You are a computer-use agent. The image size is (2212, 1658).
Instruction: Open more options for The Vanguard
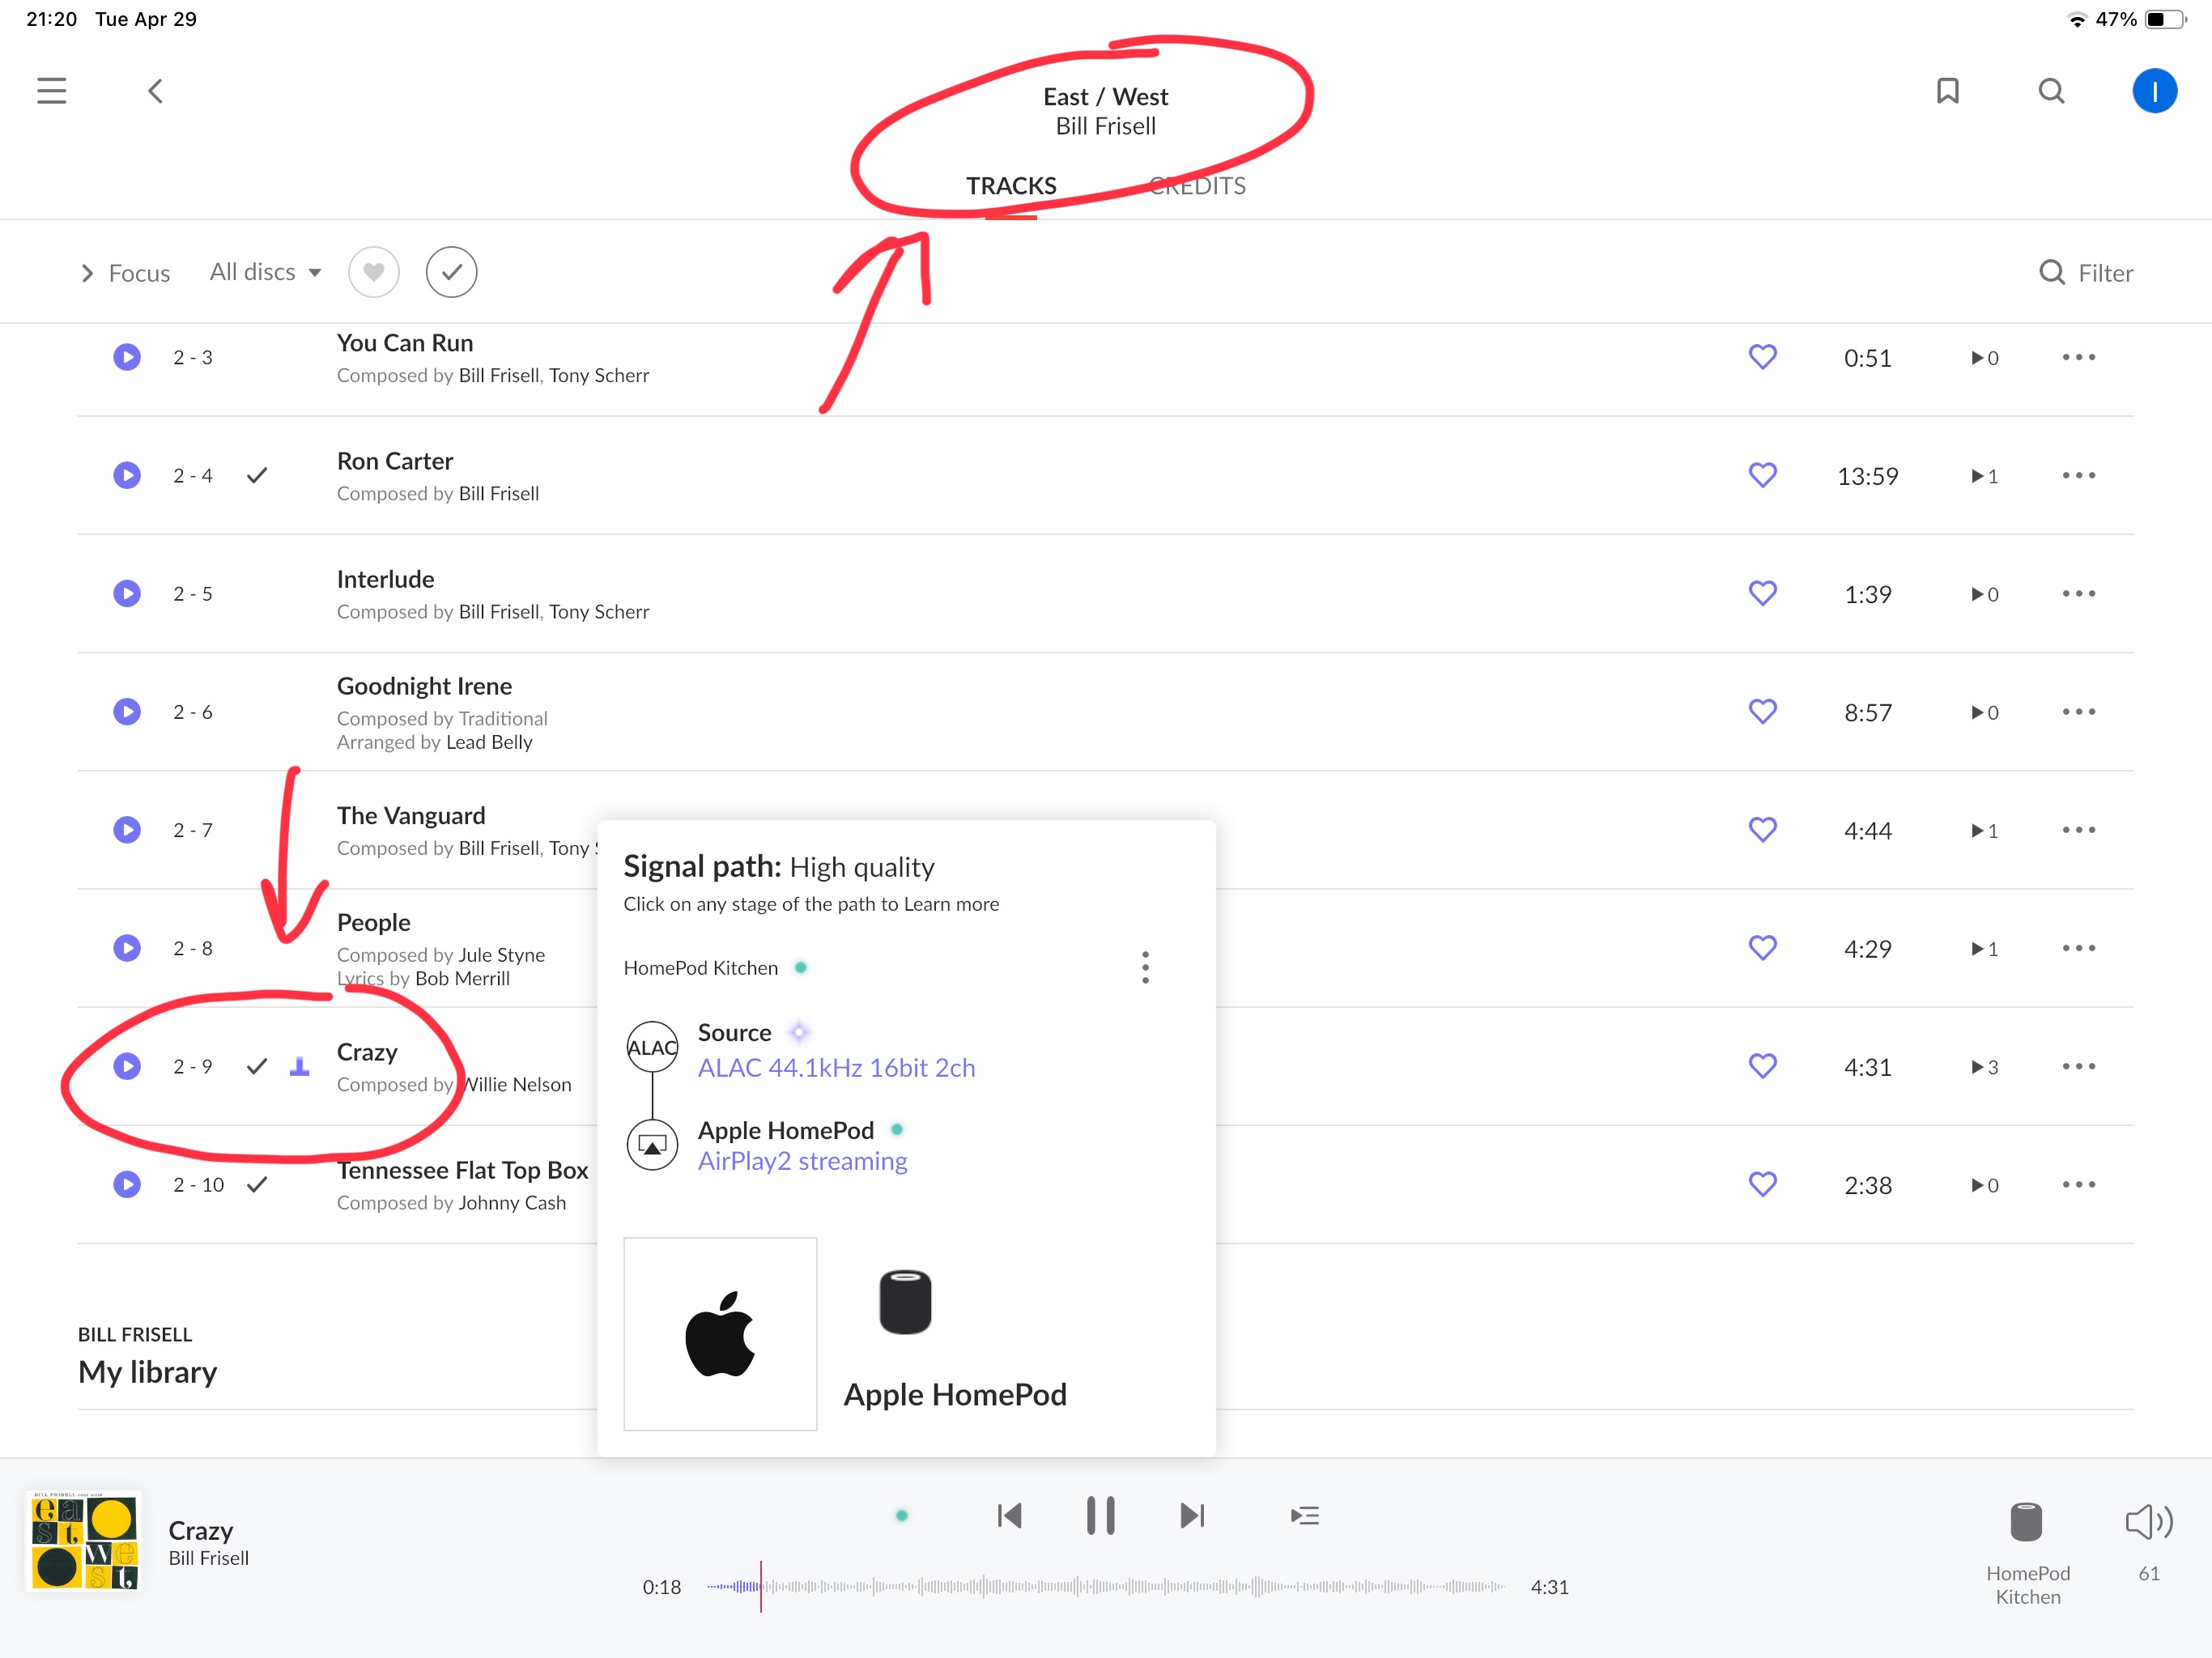tap(2078, 829)
